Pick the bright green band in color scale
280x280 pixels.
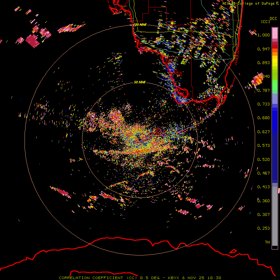click(x=275, y=85)
